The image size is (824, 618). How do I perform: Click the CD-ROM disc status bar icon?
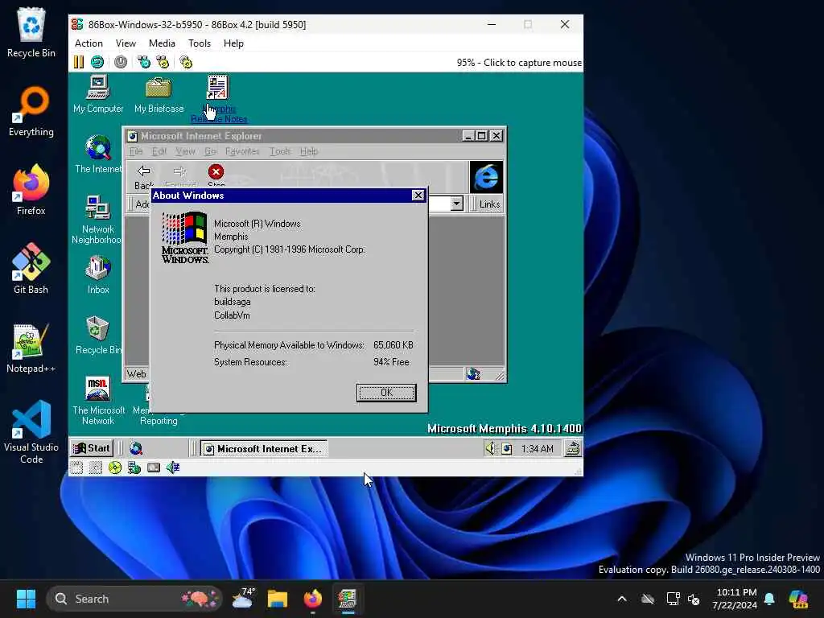coord(114,468)
